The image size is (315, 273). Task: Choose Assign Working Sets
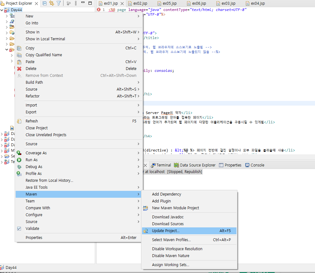pos(189,265)
